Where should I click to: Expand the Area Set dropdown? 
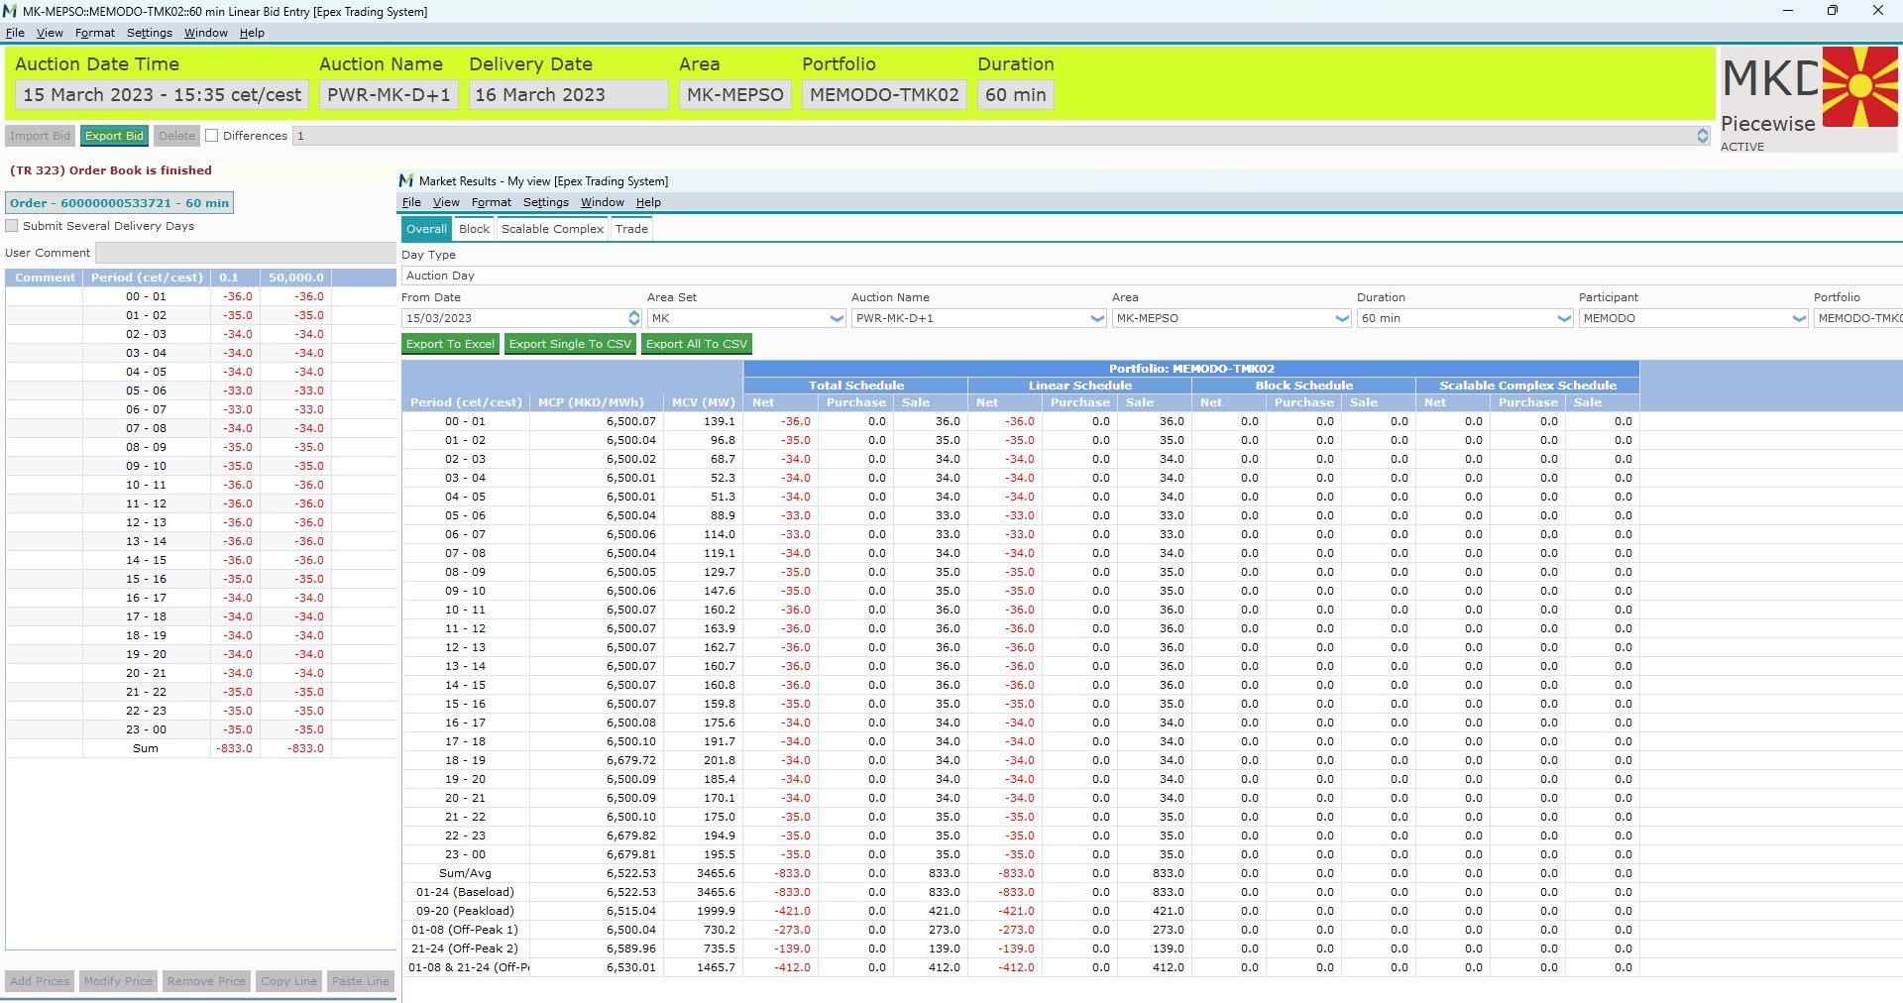point(837,318)
